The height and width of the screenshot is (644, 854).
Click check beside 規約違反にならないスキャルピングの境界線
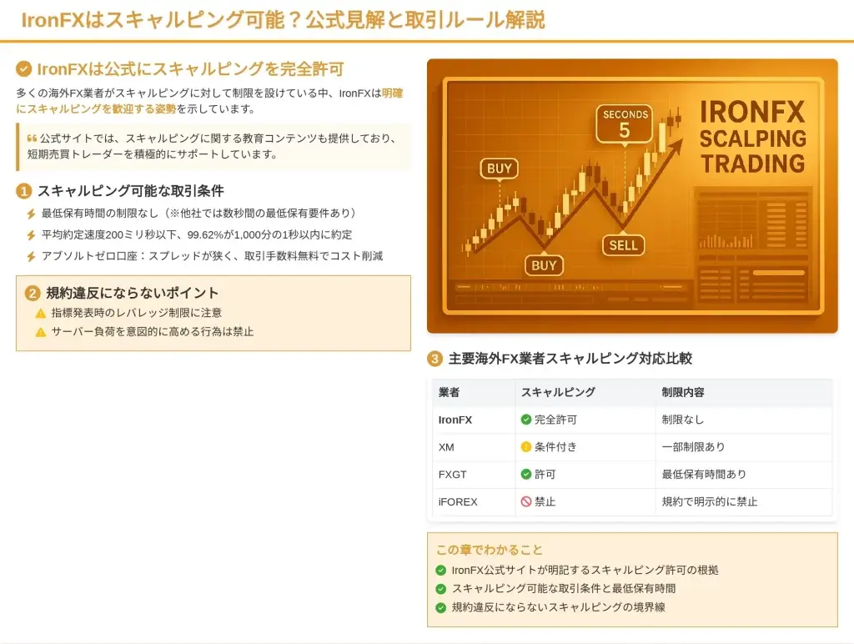[x=441, y=608]
